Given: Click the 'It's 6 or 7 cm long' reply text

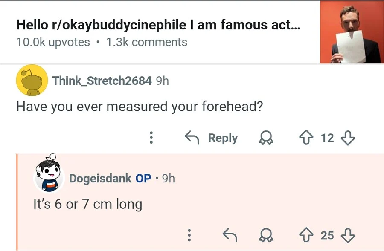Looking at the screenshot, I should click(x=87, y=204).
